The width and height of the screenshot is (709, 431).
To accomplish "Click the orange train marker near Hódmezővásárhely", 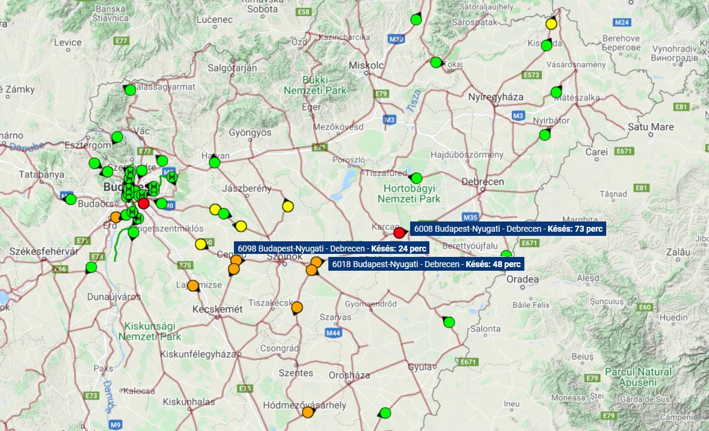I will point(308,412).
